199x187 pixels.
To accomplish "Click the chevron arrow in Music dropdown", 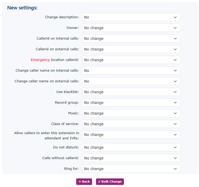I will [175, 113].
